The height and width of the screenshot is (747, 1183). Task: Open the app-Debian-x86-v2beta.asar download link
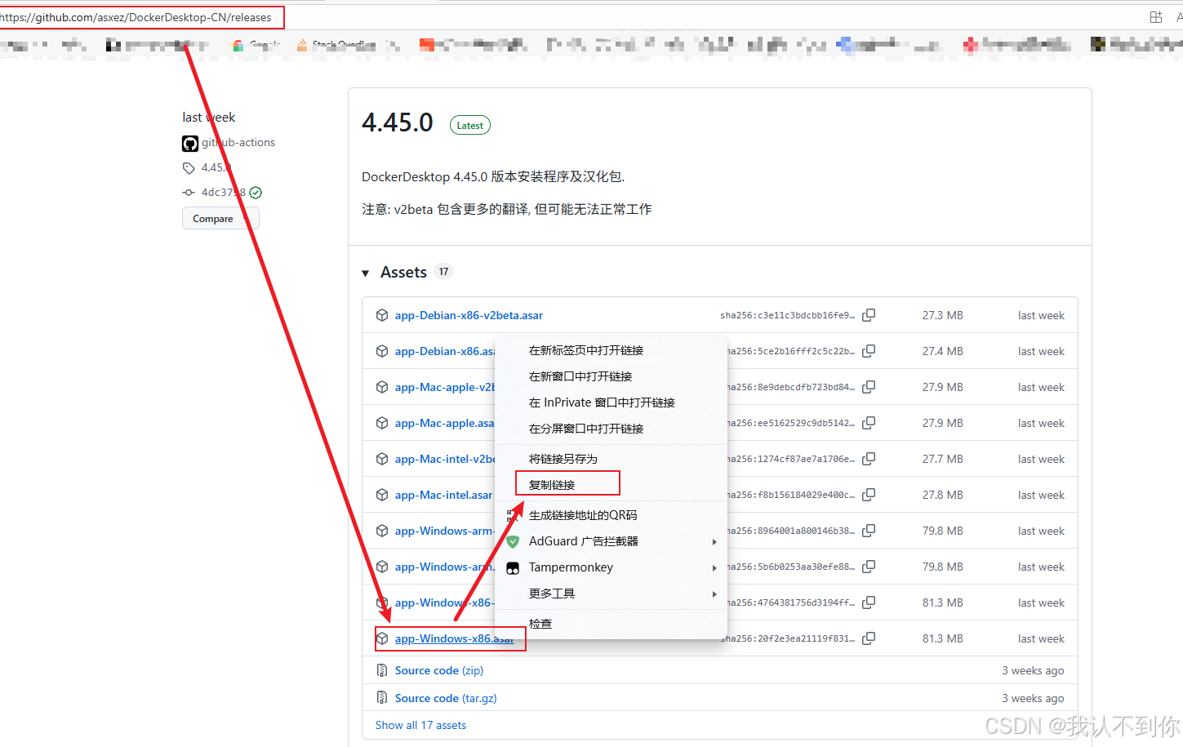coord(469,315)
